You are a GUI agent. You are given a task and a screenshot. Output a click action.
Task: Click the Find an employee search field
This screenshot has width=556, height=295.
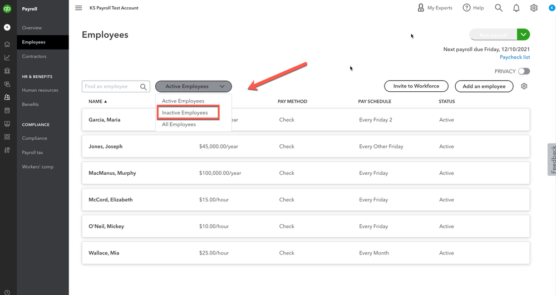click(116, 86)
